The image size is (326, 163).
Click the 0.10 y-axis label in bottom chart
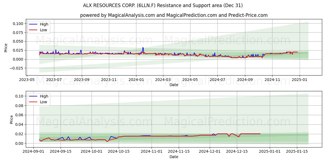click(x=20, y=96)
